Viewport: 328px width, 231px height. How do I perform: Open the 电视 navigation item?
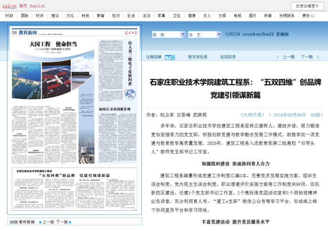[238, 16]
